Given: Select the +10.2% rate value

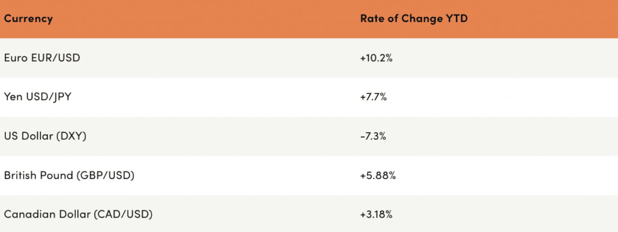Looking at the screenshot, I should point(376,58).
